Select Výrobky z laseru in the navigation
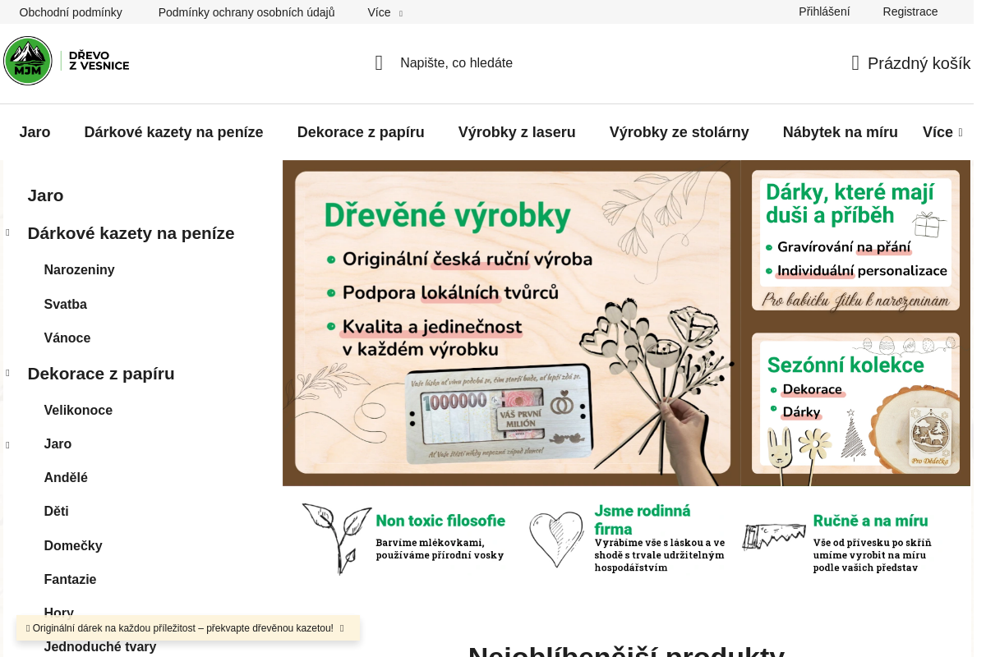Image resolution: width=986 pixels, height=657 pixels. click(517, 132)
